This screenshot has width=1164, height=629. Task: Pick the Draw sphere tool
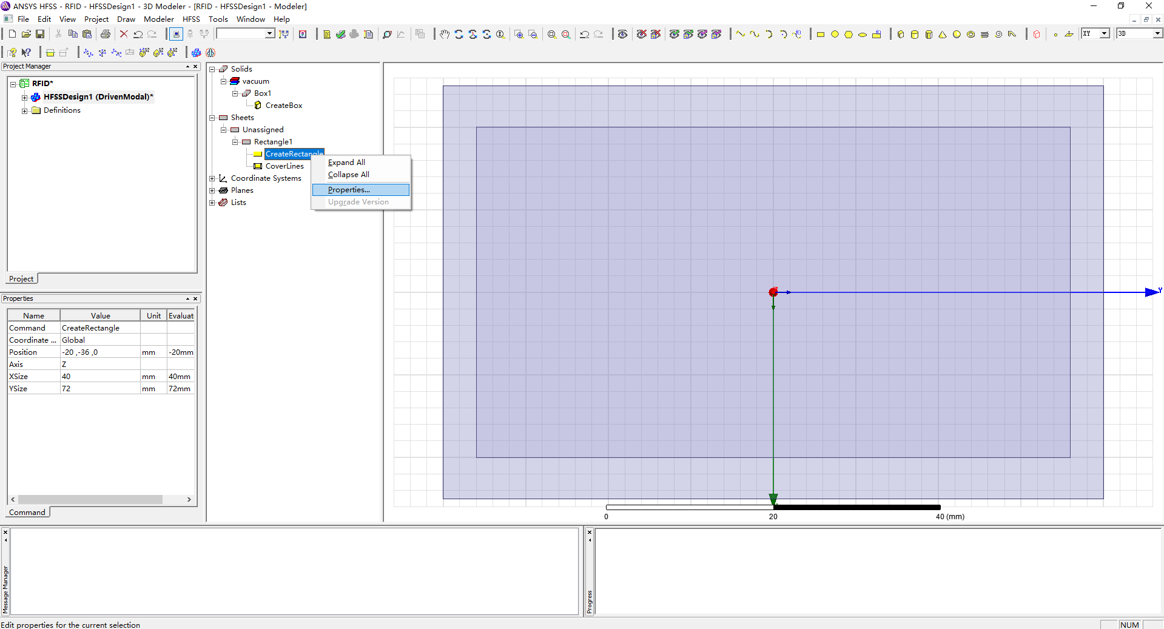point(957,35)
